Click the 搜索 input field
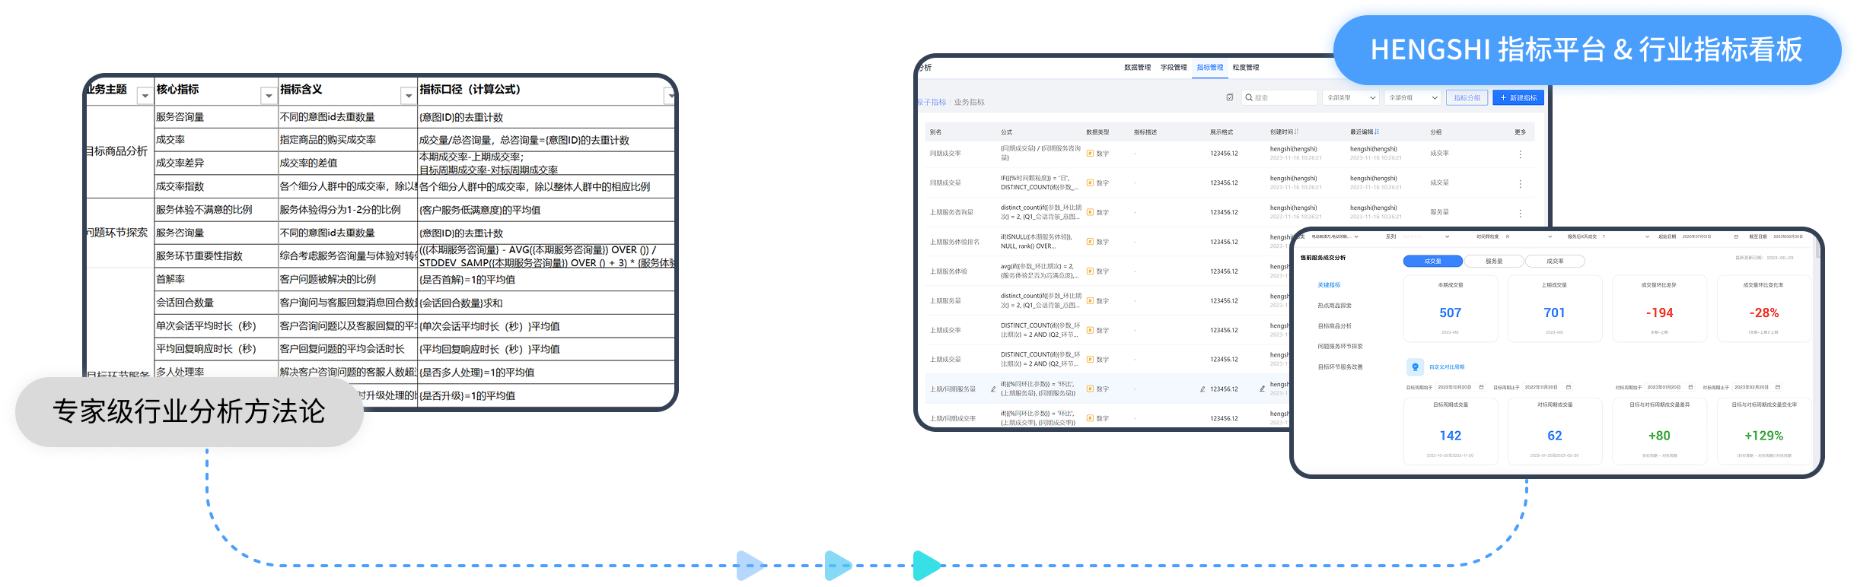This screenshot has height=587, width=1857. click(1284, 98)
